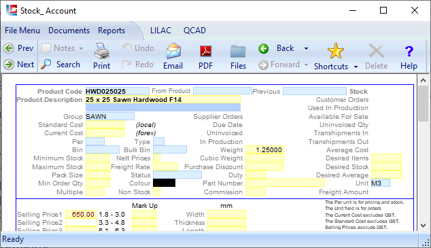Viewport: 431px width, 248px height.
Task: Click the Maximum Stock field
Action: coord(98,166)
